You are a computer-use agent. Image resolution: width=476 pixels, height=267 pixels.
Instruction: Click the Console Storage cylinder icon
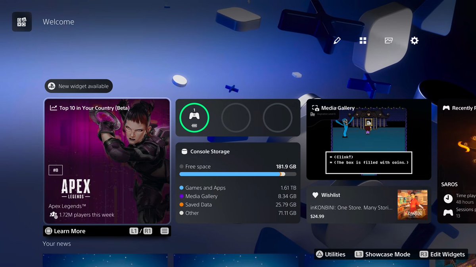[184, 151]
